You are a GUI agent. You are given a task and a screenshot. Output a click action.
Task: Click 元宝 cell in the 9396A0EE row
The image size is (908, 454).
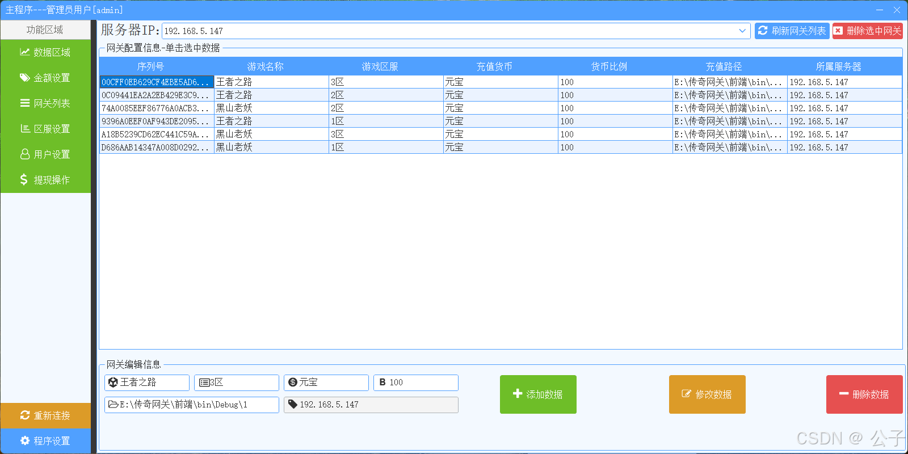pos(501,121)
